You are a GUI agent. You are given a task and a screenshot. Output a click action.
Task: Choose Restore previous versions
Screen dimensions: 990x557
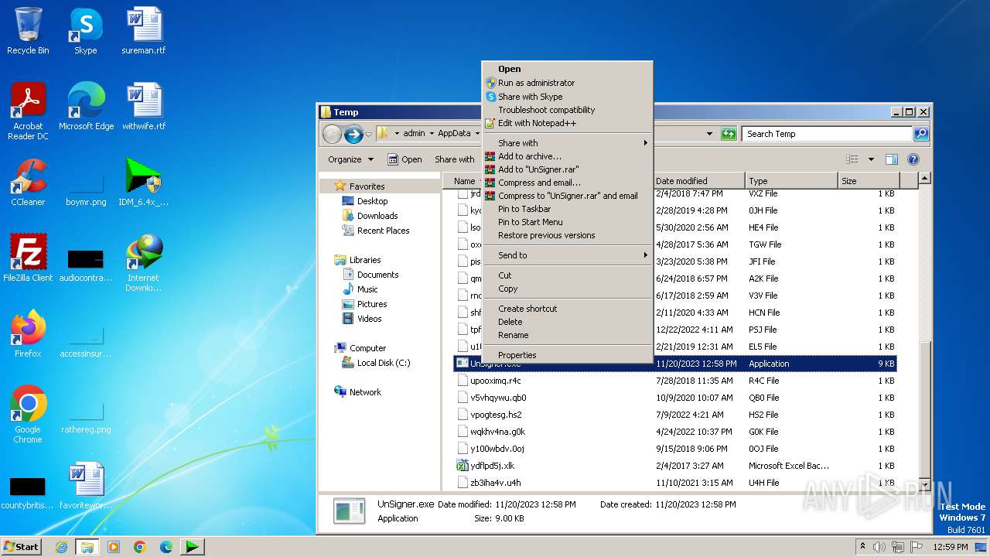567,235
